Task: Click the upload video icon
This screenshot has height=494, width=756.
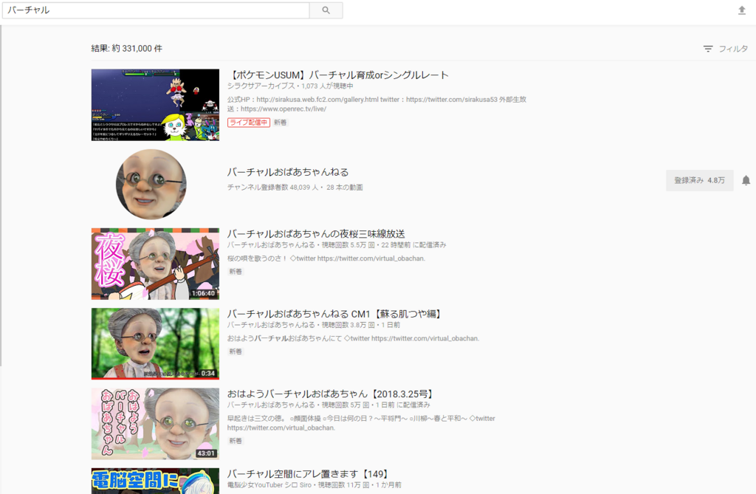Action: click(x=741, y=10)
